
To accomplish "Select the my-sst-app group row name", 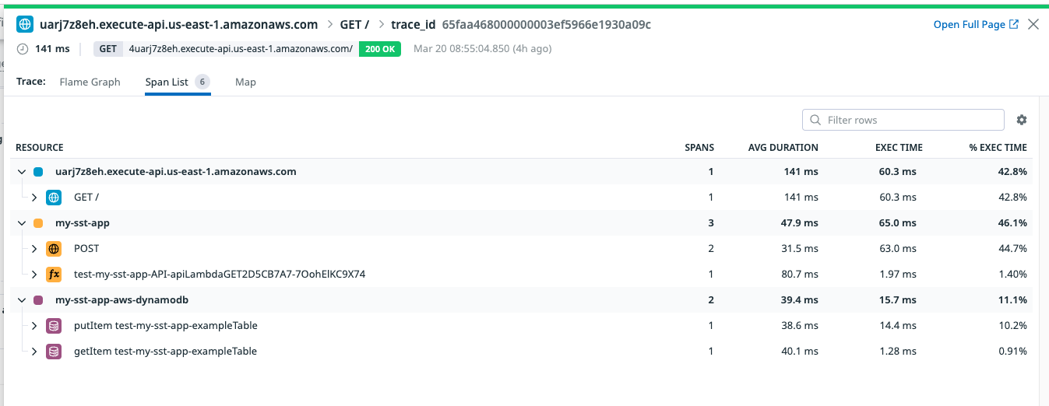I will pos(83,223).
